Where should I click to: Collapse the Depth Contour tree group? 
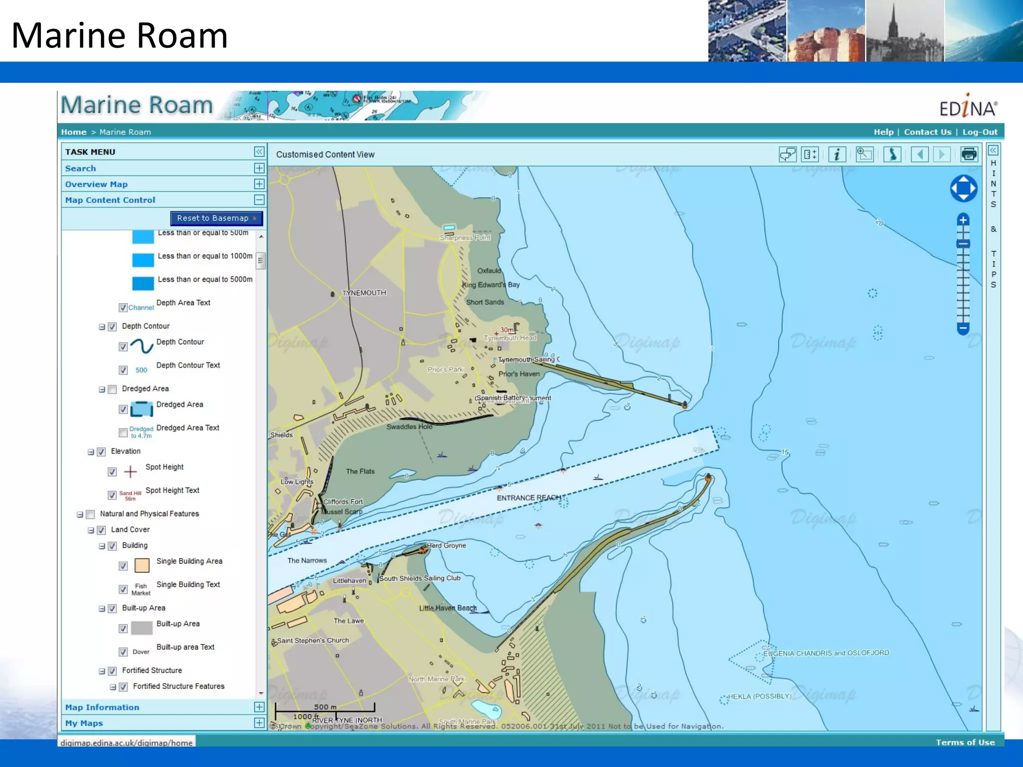pos(101,327)
